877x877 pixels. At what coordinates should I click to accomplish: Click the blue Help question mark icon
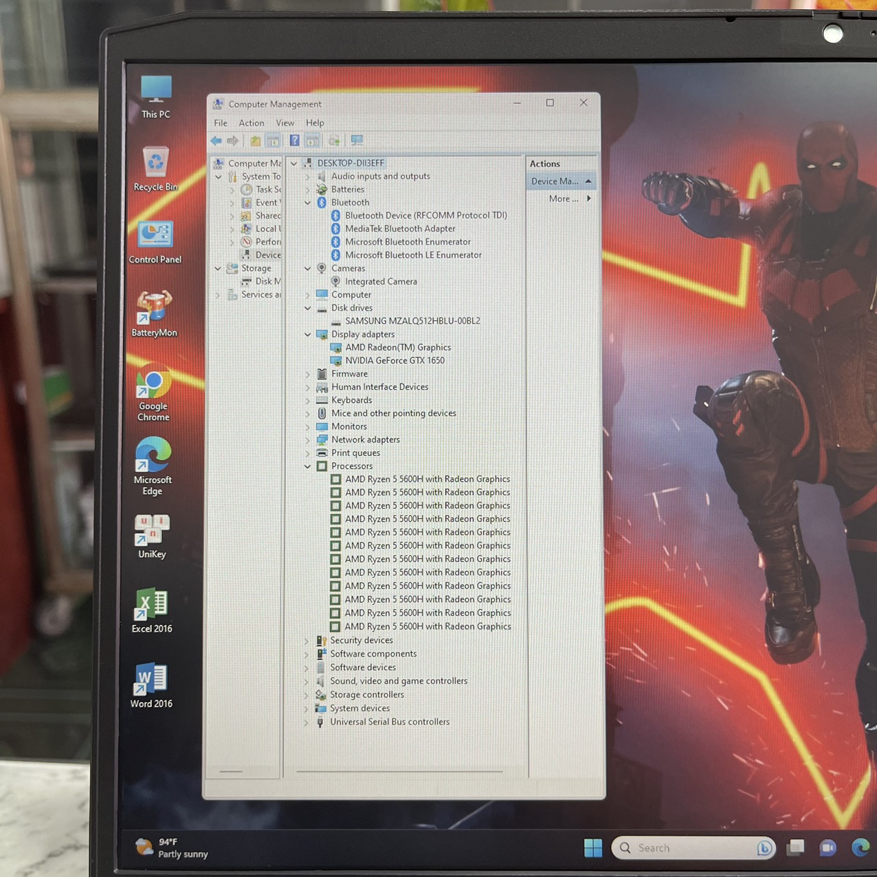pyautogui.click(x=294, y=141)
